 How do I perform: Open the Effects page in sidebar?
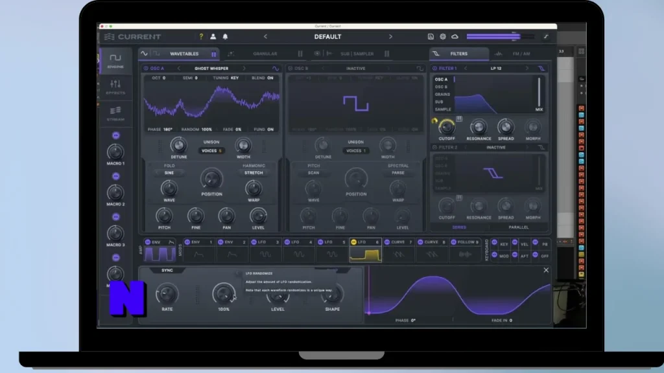tap(115, 87)
